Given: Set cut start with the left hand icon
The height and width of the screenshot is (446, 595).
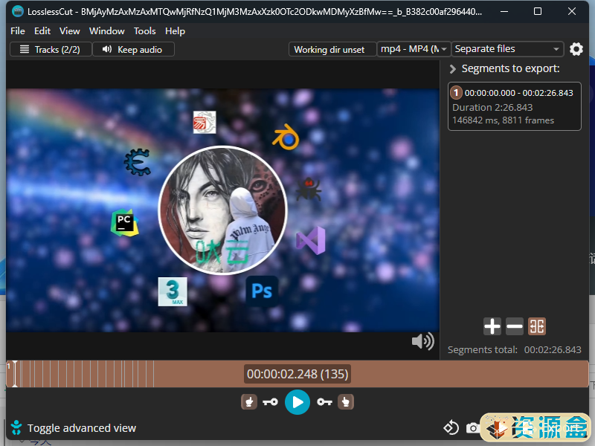Looking at the screenshot, I should 249,401.
